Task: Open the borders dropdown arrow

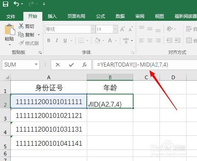Action: [87, 41]
